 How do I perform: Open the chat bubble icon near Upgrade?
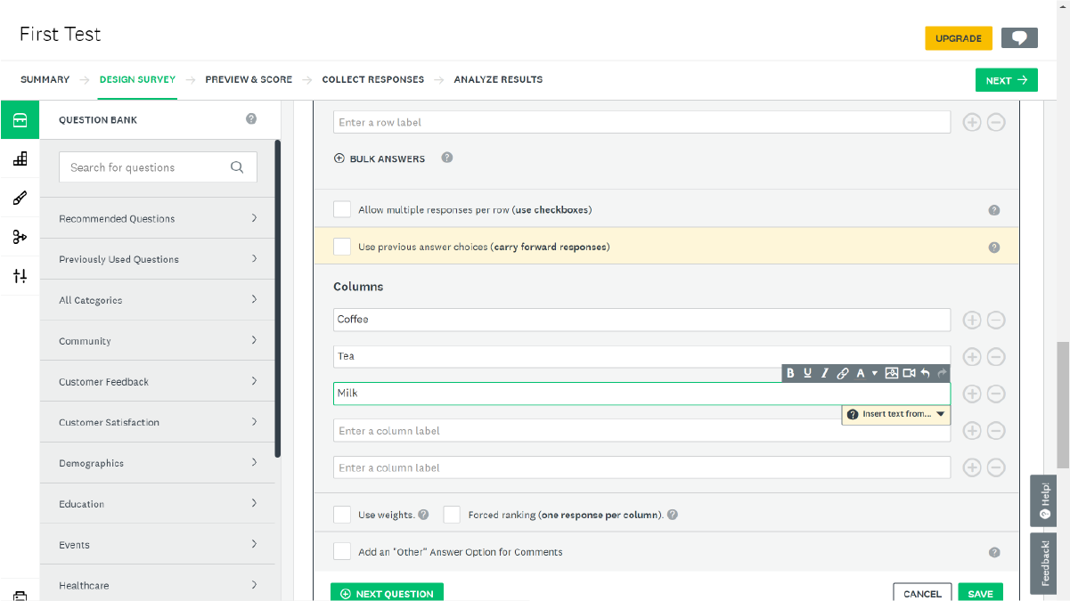pos(1019,37)
